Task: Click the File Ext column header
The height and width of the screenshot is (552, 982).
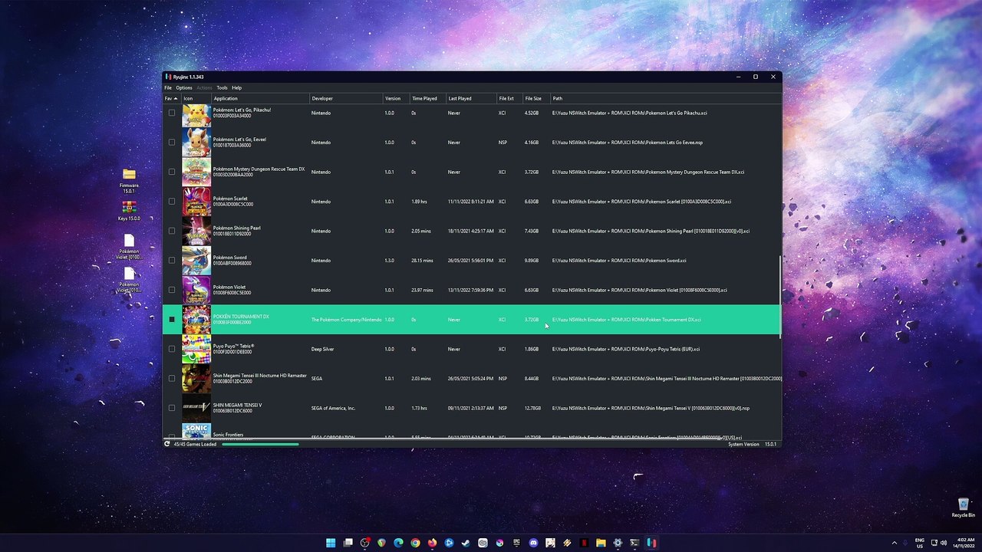Action: [509, 98]
